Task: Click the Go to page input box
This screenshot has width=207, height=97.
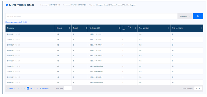Action: tap(68, 88)
